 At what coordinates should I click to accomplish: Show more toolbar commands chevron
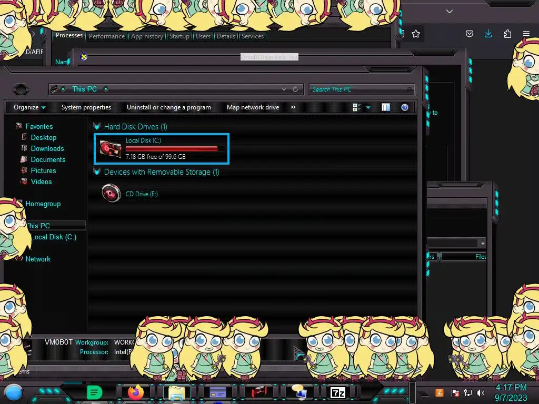point(293,107)
